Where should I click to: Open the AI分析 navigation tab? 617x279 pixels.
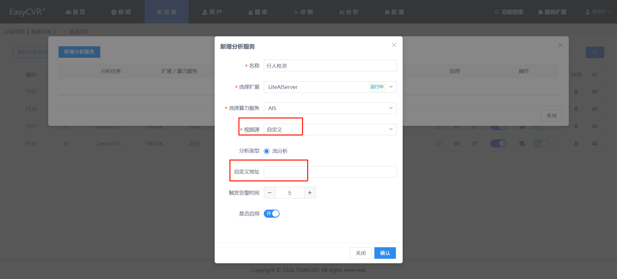click(x=349, y=12)
